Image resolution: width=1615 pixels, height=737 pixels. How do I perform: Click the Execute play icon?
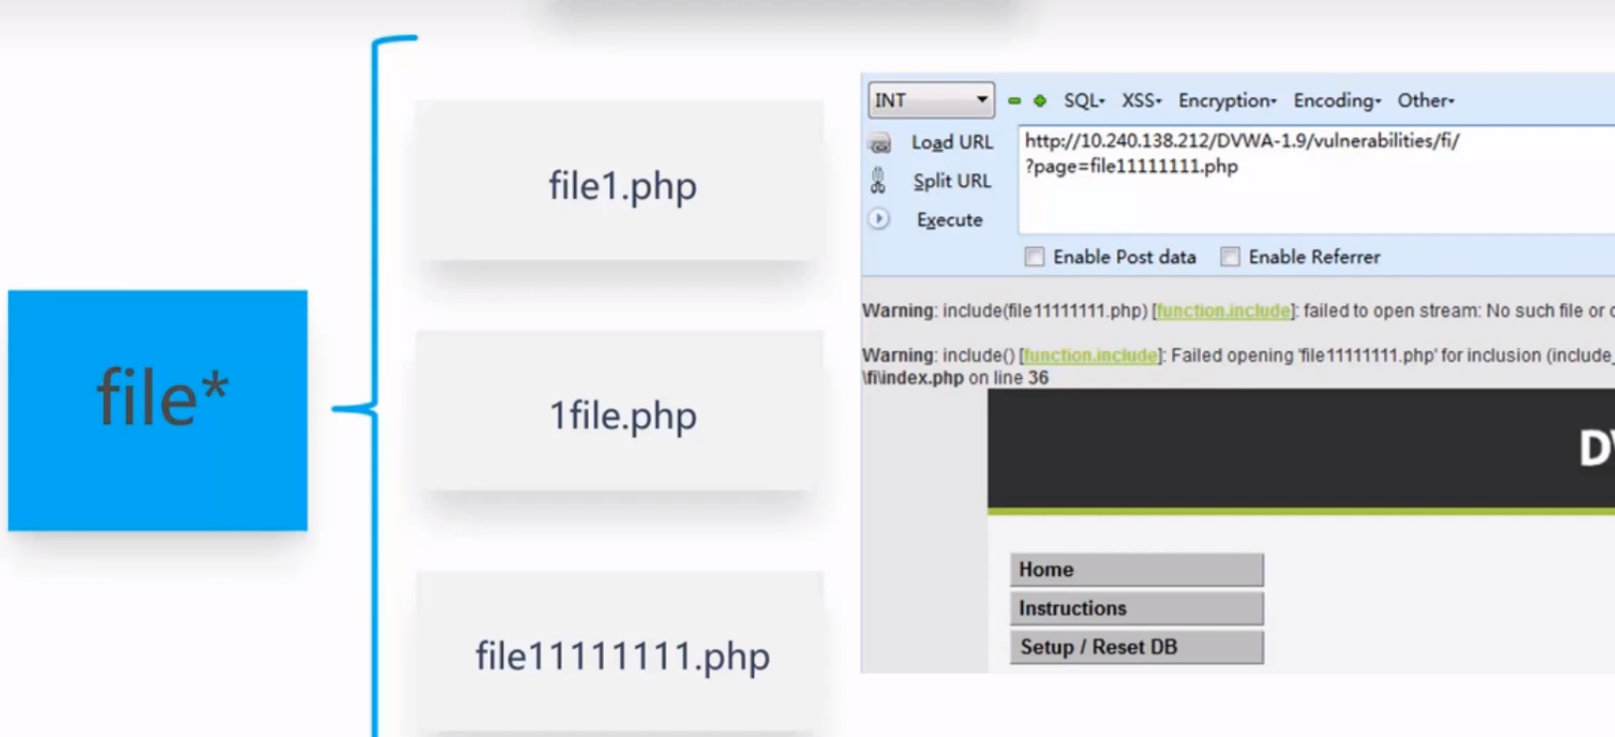click(879, 219)
